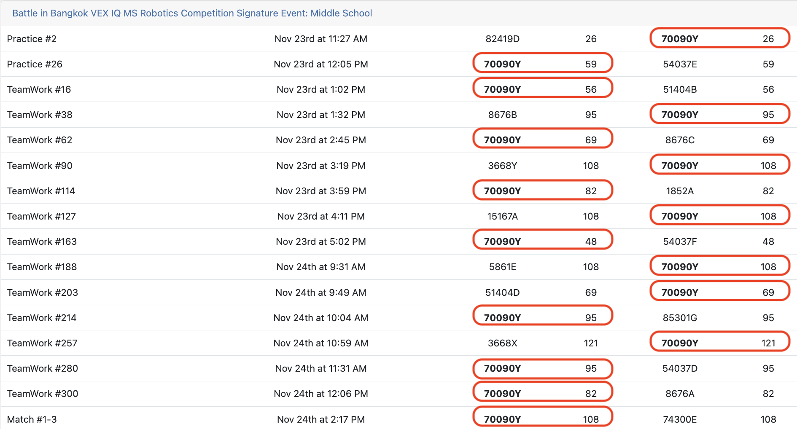Viewport: 797px width, 429px height.
Task: Open team 85301G in TeamWork #214
Action: pyautogui.click(x=680, y=318)
